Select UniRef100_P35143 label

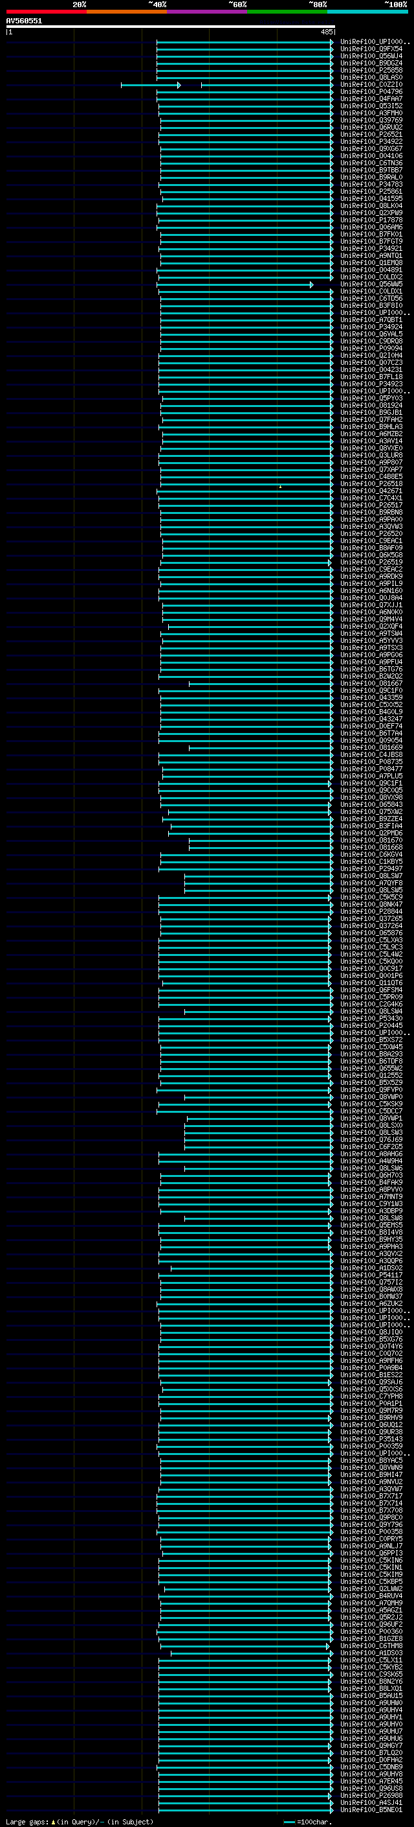point(371,1438)
